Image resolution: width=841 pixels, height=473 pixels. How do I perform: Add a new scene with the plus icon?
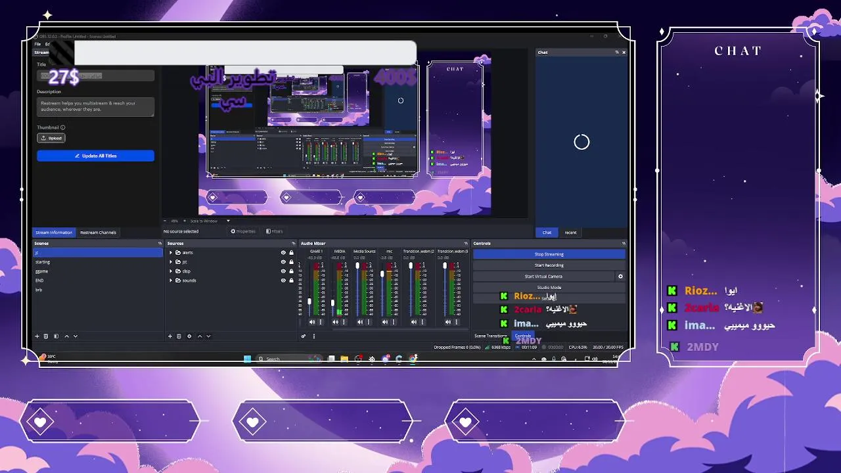coord(37,336)
